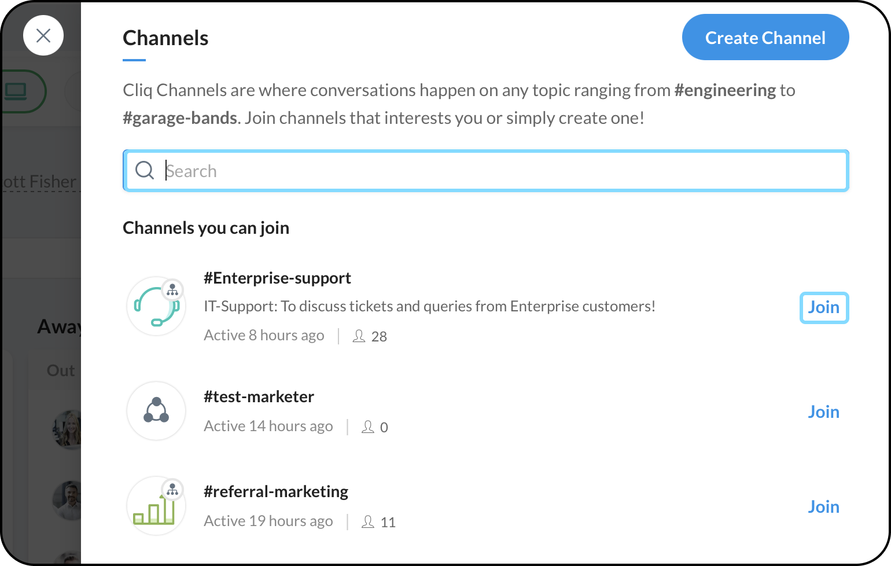891x566 pixels.
Task: Click the org badge on the referral-marketing icon
Action: (172, 490)
